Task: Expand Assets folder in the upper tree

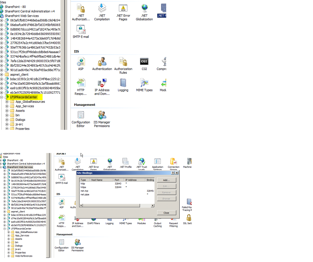Action: [x=7, y=111]
